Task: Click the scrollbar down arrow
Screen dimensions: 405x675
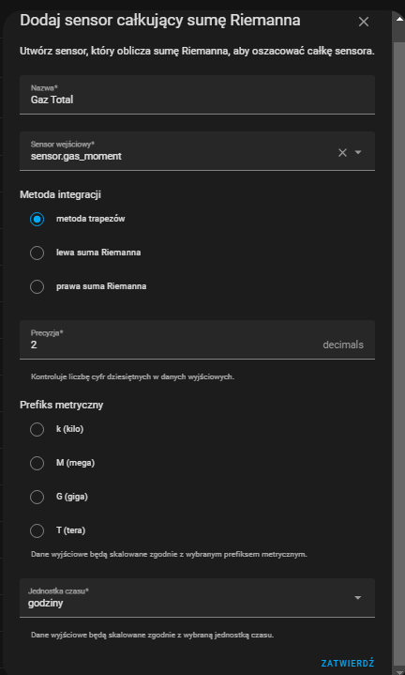Action: click(x=398, y=670)
